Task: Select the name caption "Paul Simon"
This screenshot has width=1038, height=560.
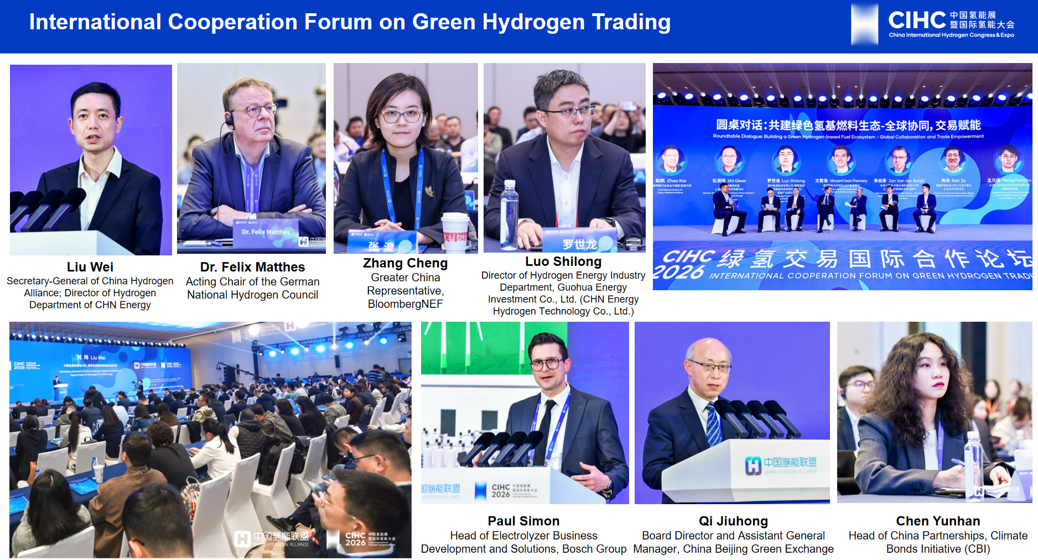Action: click(523, 521)
